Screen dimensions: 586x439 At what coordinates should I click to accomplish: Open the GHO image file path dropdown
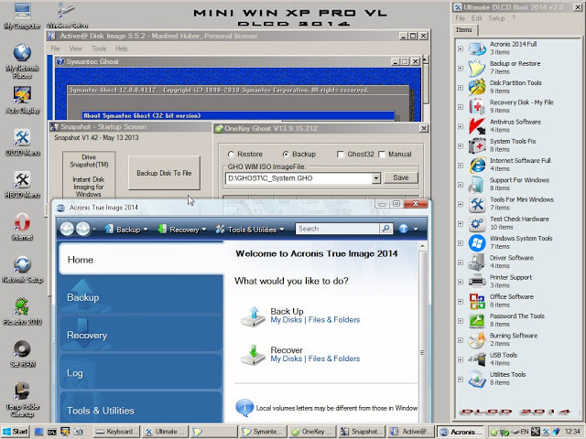(376, 178)
